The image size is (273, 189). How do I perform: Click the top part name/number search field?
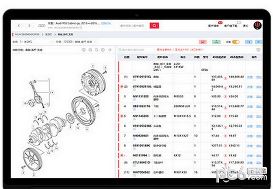(x=134, y=25)
